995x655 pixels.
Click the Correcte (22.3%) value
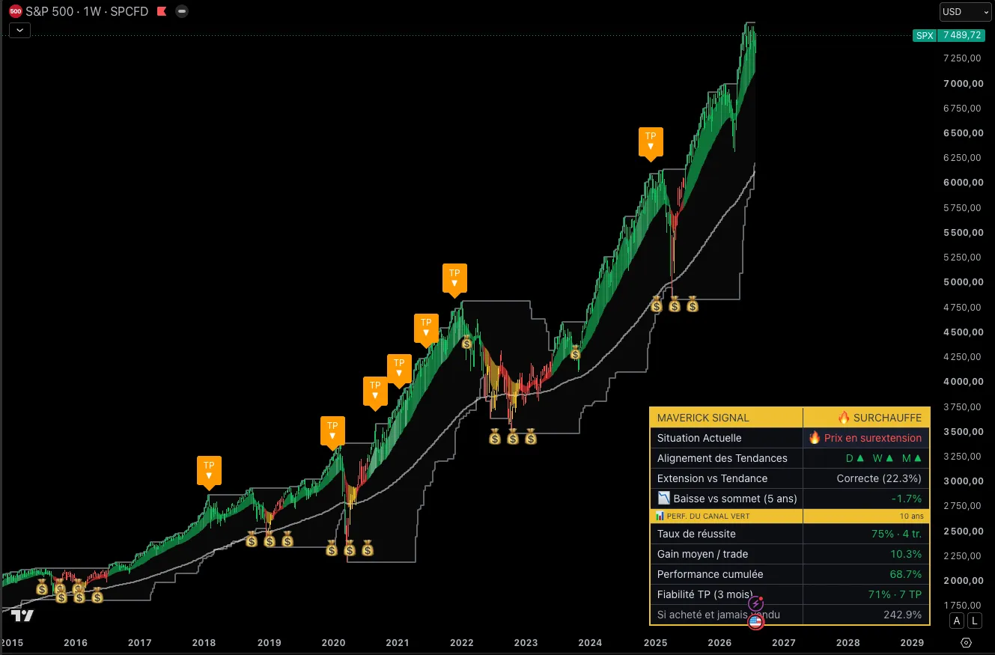tap(879, 478)
